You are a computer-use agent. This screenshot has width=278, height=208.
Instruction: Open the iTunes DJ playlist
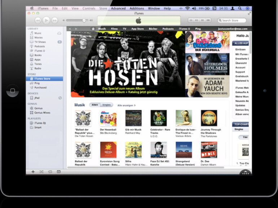pyautogui.click(x=40, y=123)
